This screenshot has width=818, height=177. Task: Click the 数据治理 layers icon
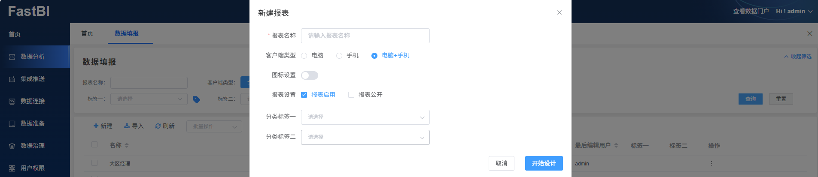point(12,146)
